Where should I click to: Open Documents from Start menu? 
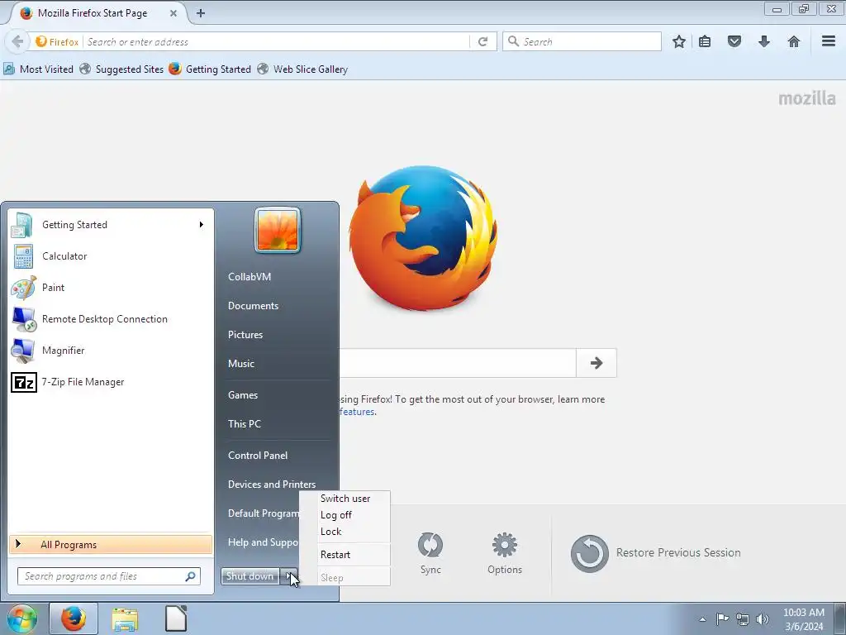pyautogui.click(x=253, y=306)
